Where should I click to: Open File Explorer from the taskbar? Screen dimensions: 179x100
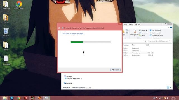(5, 98)
